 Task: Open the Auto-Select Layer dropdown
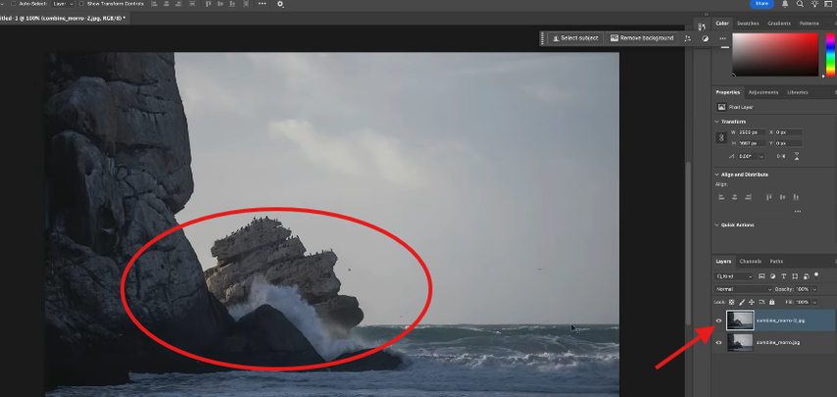pyautogui.click(x=64, y=4)
